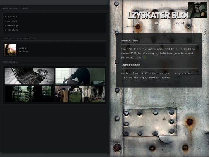
Task: Click the Munki album cover art
Action: [10, 50]
